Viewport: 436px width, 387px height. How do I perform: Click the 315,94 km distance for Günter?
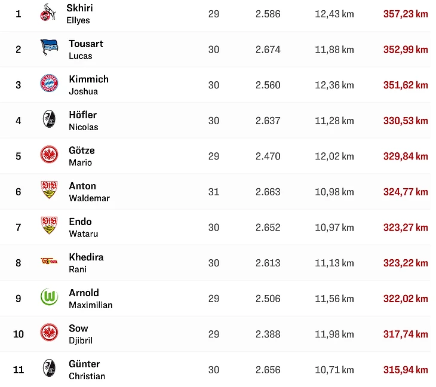pyautogui.click(x=406, y=370)
